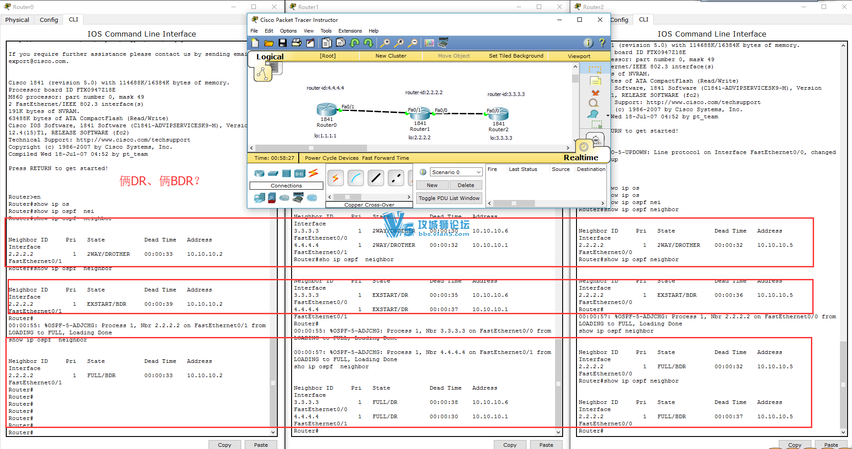This screenshot has height=449, width=852.
Task: Click the Copy icon in Packet Tracer toolbar
Action: point(327,43)
